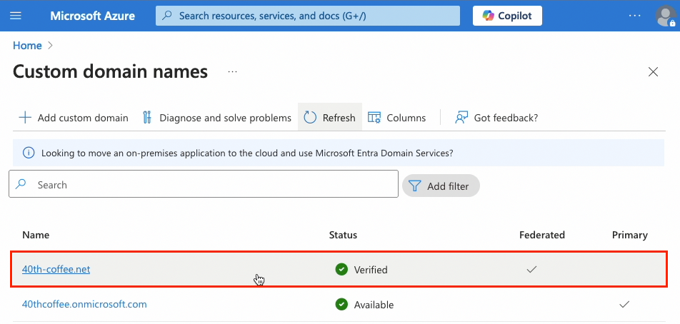Screen dimensions: 680x324
Task: Click the global search bar
Action: click(x=308, y=16)
